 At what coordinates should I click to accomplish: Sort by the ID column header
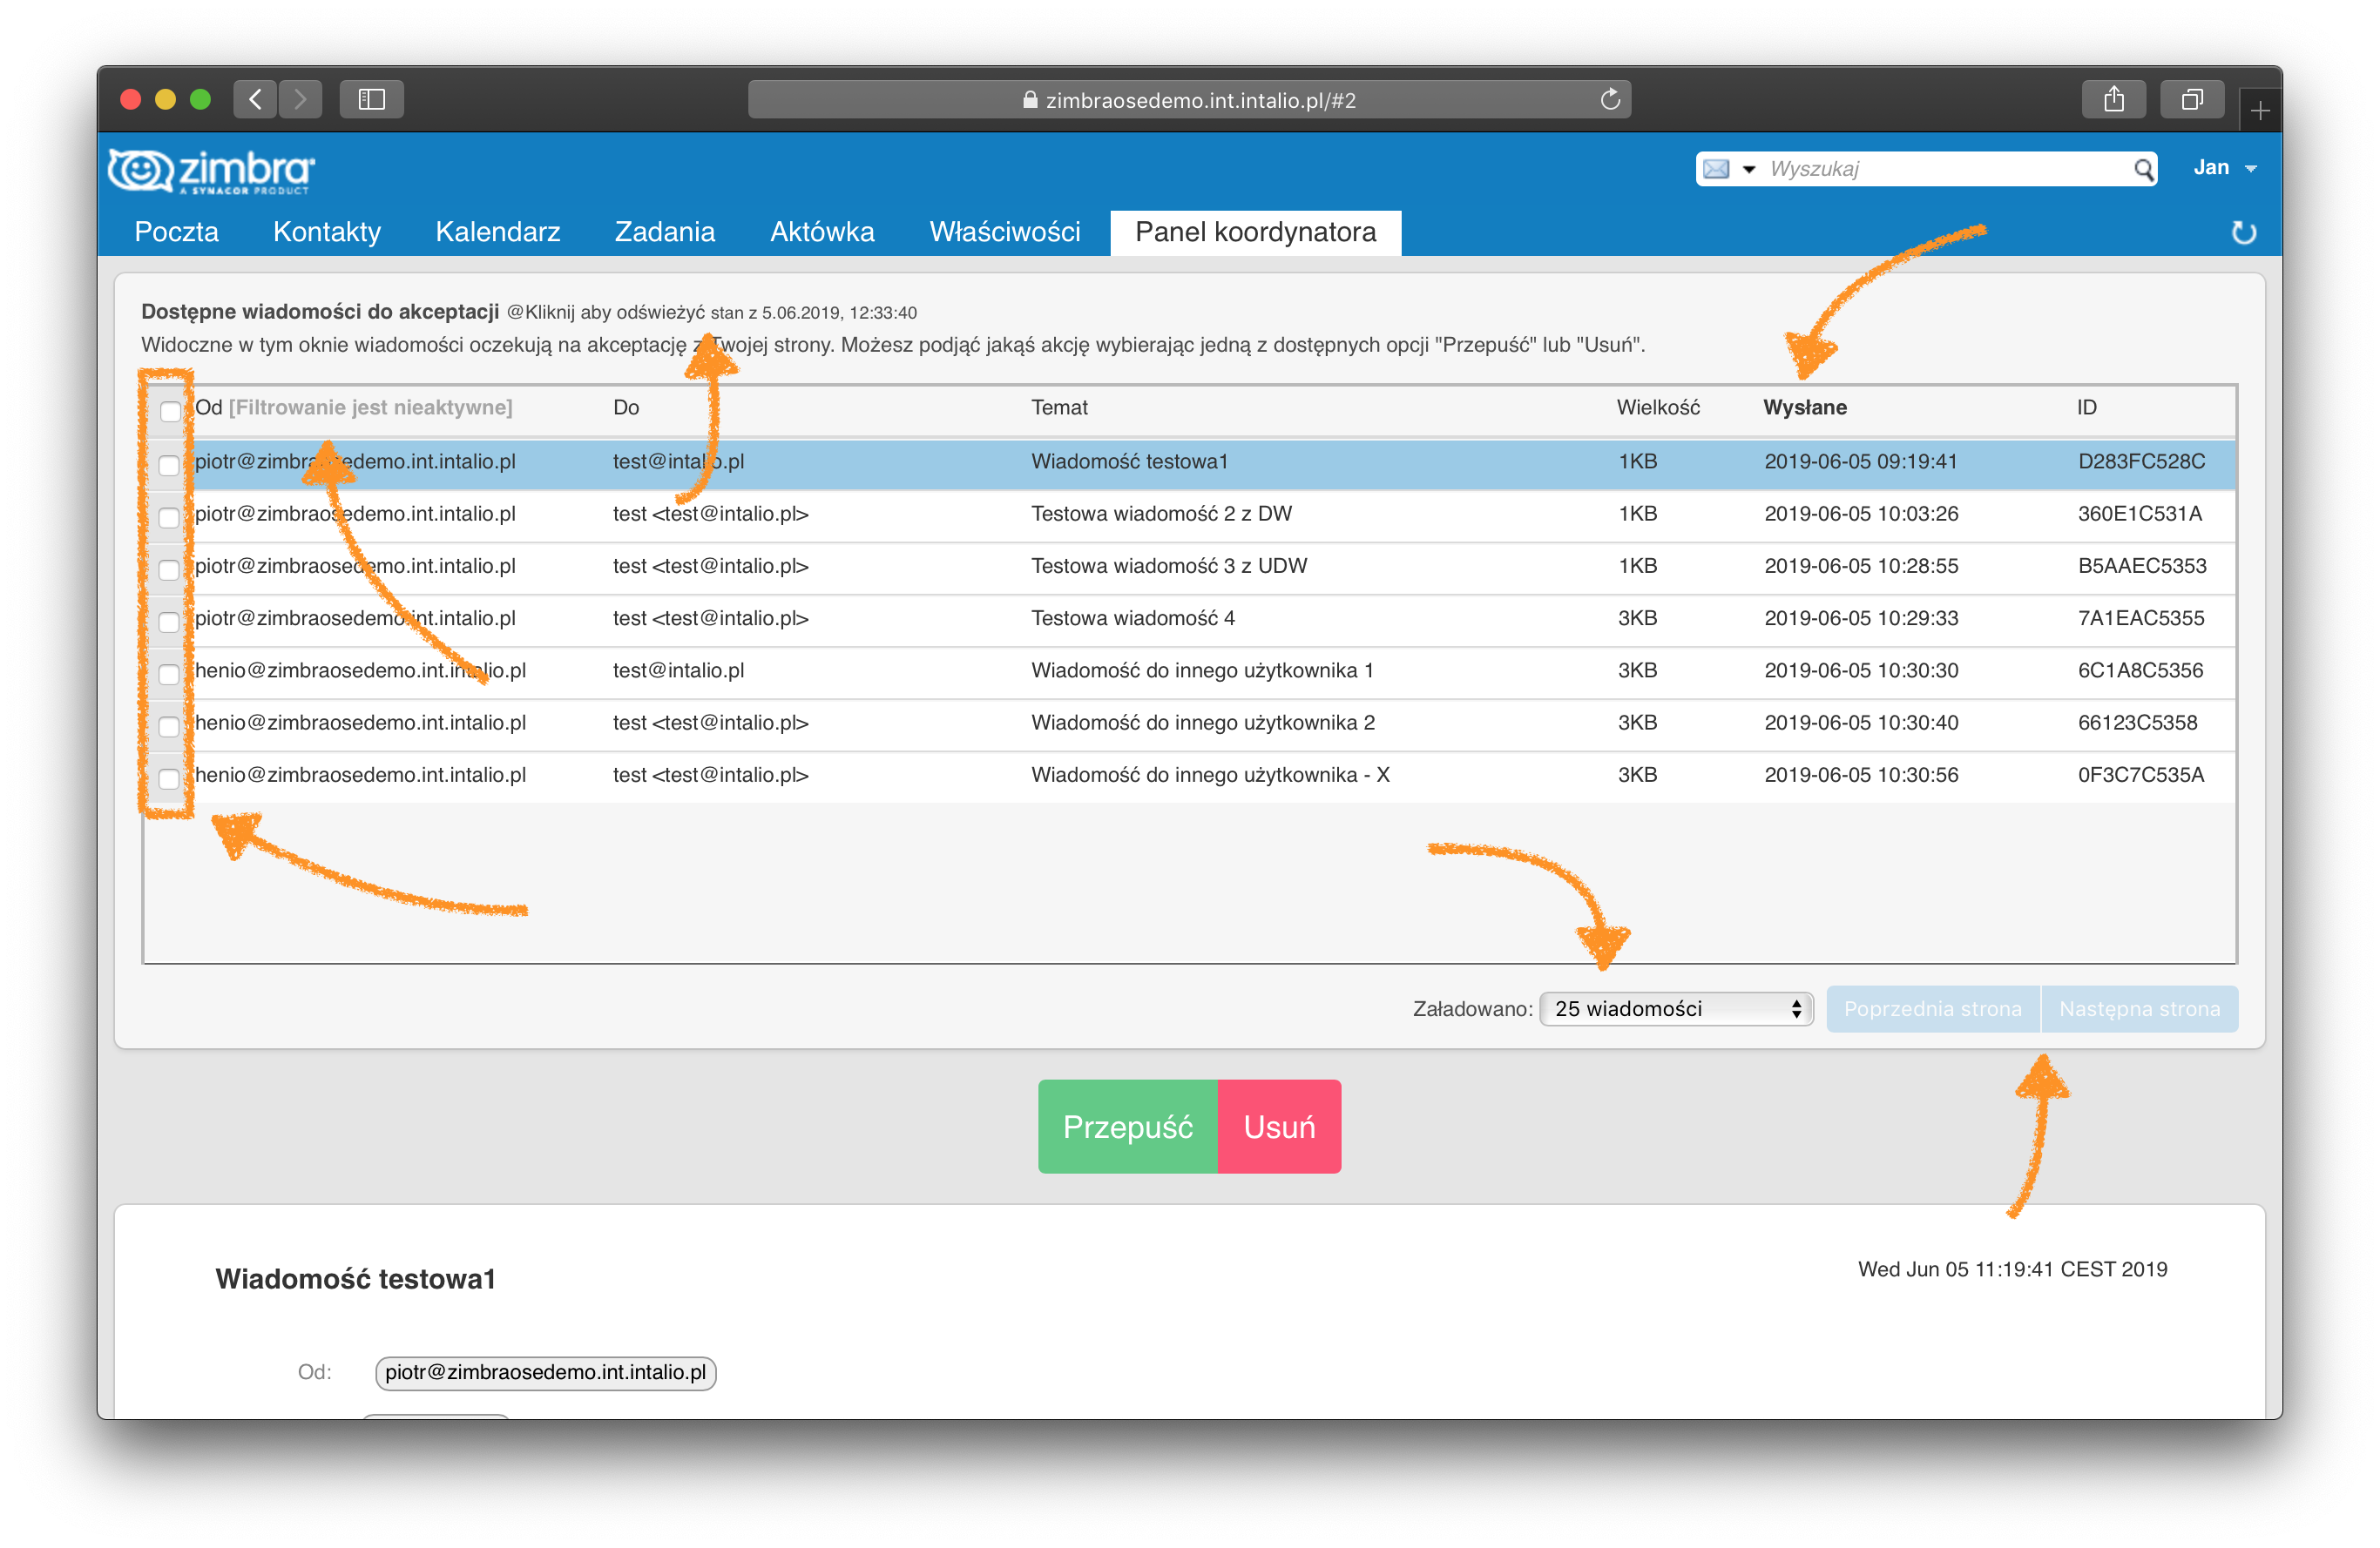point(2086,407)
